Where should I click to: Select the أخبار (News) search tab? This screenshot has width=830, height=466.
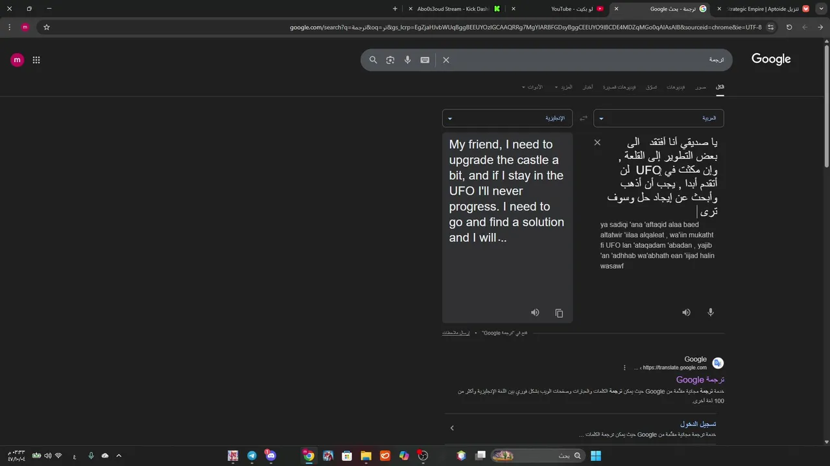click(587, 87)
